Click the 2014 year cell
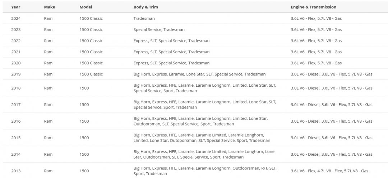The height and width of the screenshot is (178, 388). pos(16,155)
